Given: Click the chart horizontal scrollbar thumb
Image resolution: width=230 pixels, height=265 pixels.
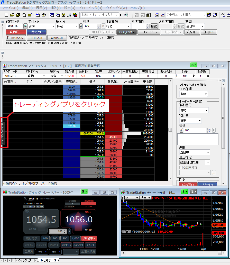Looking at the screenshot, I should click(x=219, y=253).
